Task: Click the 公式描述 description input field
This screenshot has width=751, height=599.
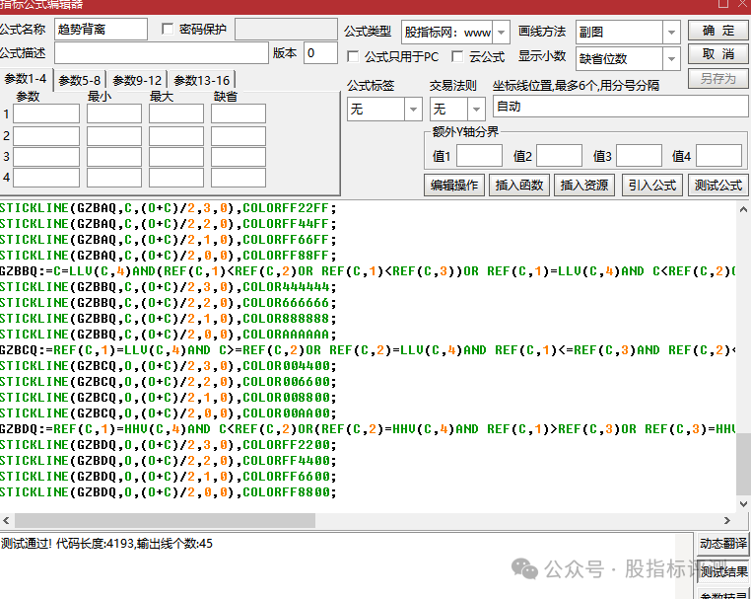Action: click(x=162, y=52)
